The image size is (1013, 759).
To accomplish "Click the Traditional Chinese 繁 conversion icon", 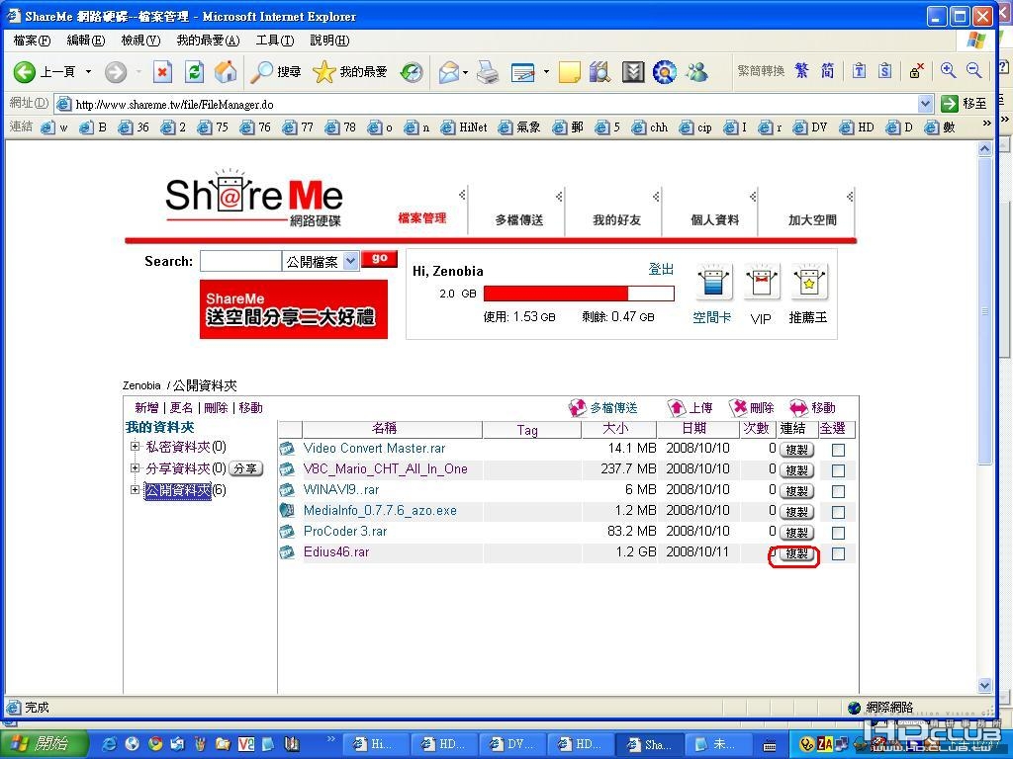I will coord(801,70).
